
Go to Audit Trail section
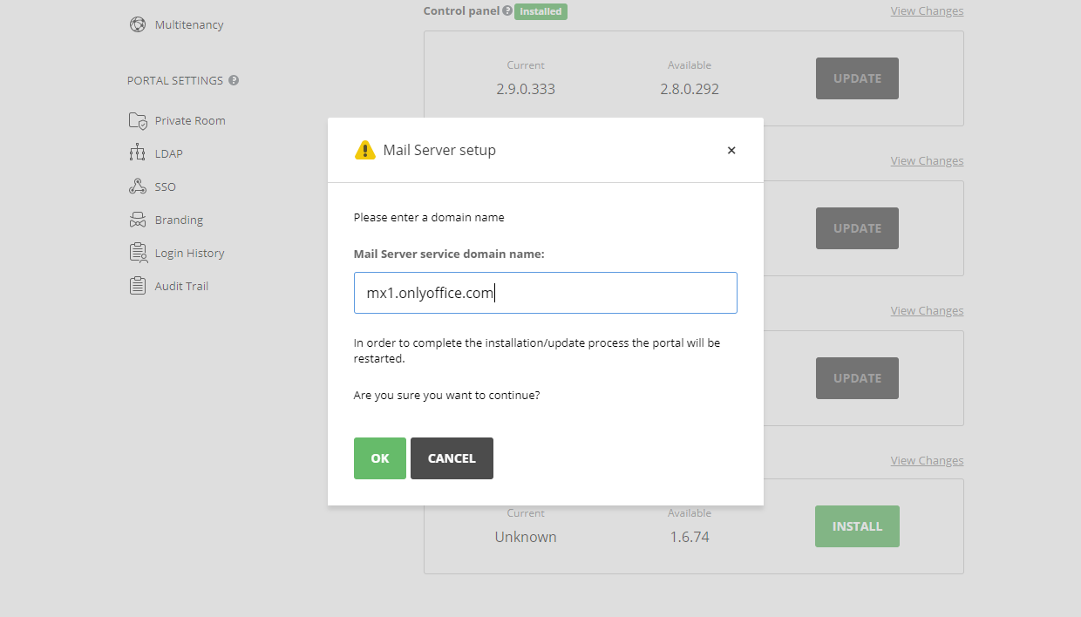click(x=181, y=287)
